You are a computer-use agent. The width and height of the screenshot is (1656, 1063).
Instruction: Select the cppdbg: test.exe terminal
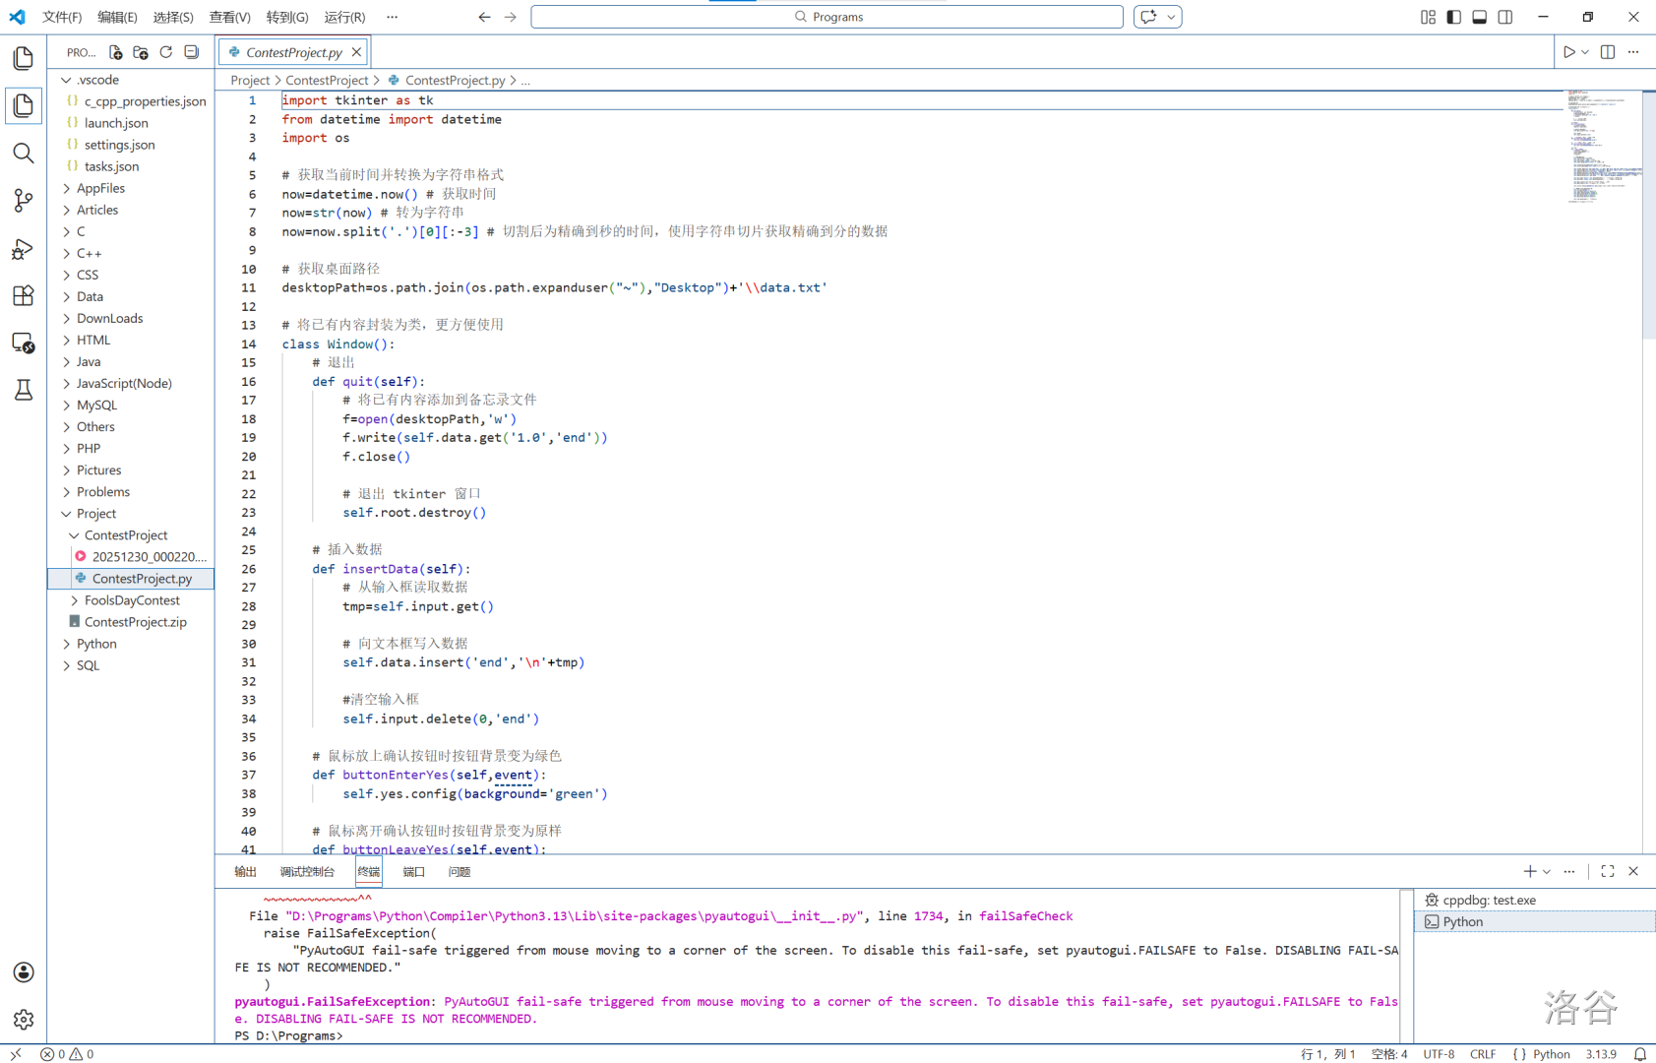tap(1488, 900)
